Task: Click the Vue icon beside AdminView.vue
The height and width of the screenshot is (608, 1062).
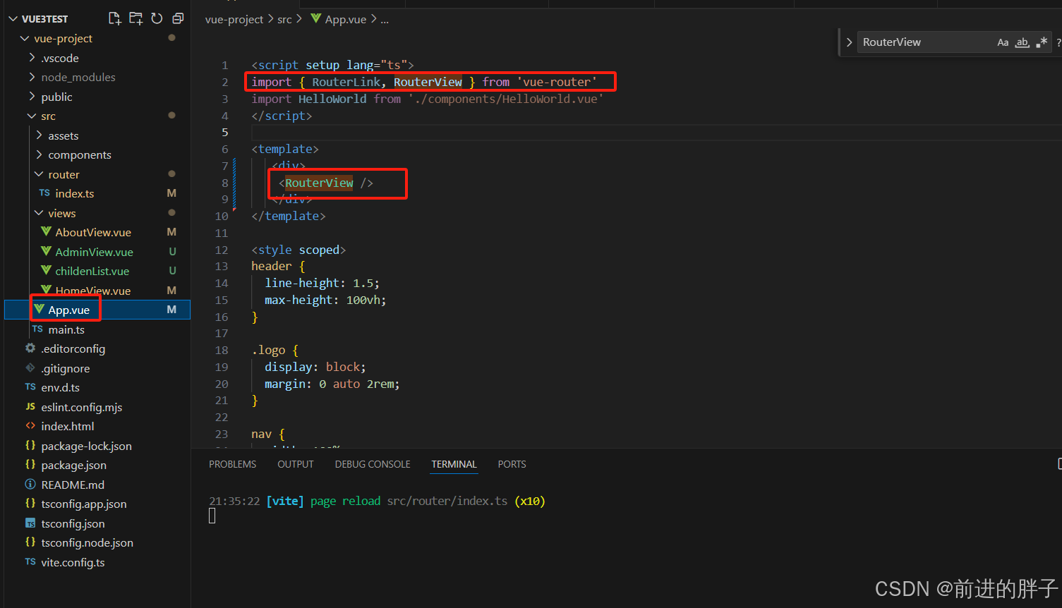Action: pos(46,252)
